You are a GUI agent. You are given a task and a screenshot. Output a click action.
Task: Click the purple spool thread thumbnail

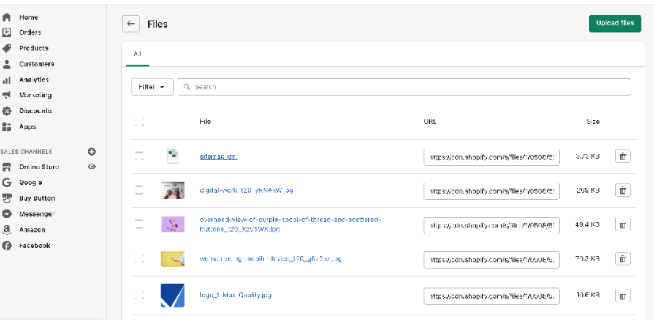[172, 224]
